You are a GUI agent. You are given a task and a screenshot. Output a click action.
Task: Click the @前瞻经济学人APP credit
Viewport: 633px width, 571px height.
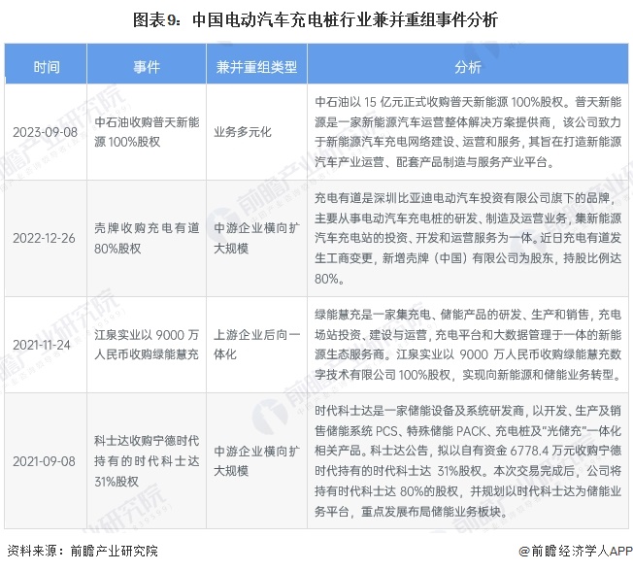pos(576,551)
